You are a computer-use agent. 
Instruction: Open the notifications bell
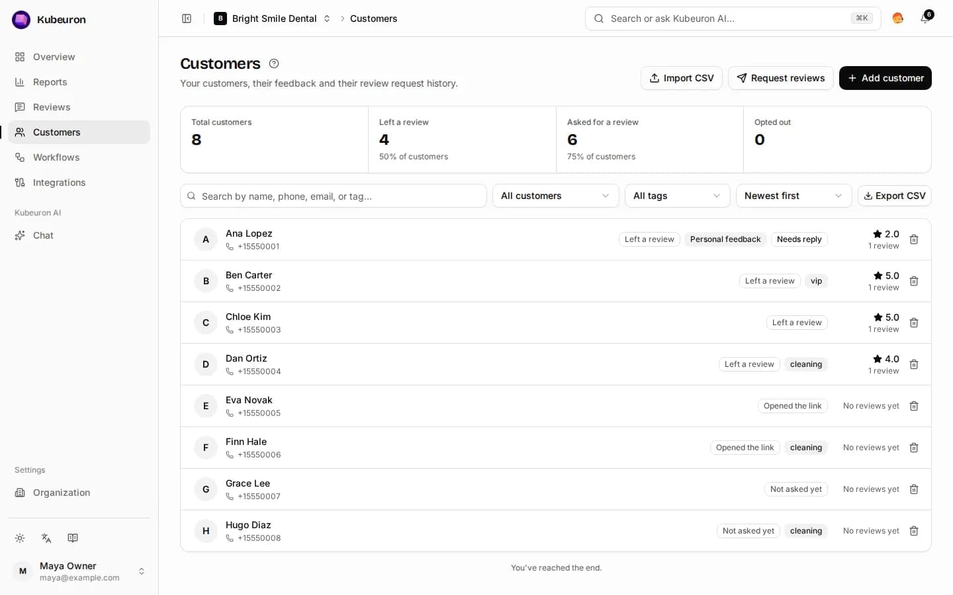tap(926, 18)
